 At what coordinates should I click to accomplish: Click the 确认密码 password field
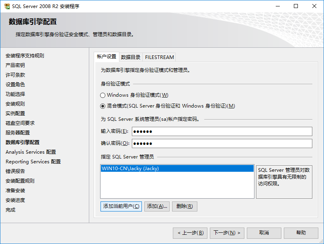[x=222, y=143]
